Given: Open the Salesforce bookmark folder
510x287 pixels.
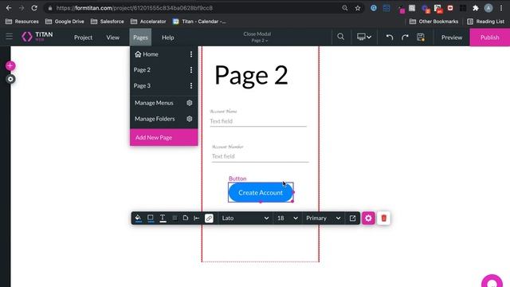Looking at the screenshot, I should (x=108, y=22).
